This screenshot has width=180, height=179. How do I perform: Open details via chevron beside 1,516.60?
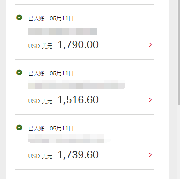(x=150, y=100)
